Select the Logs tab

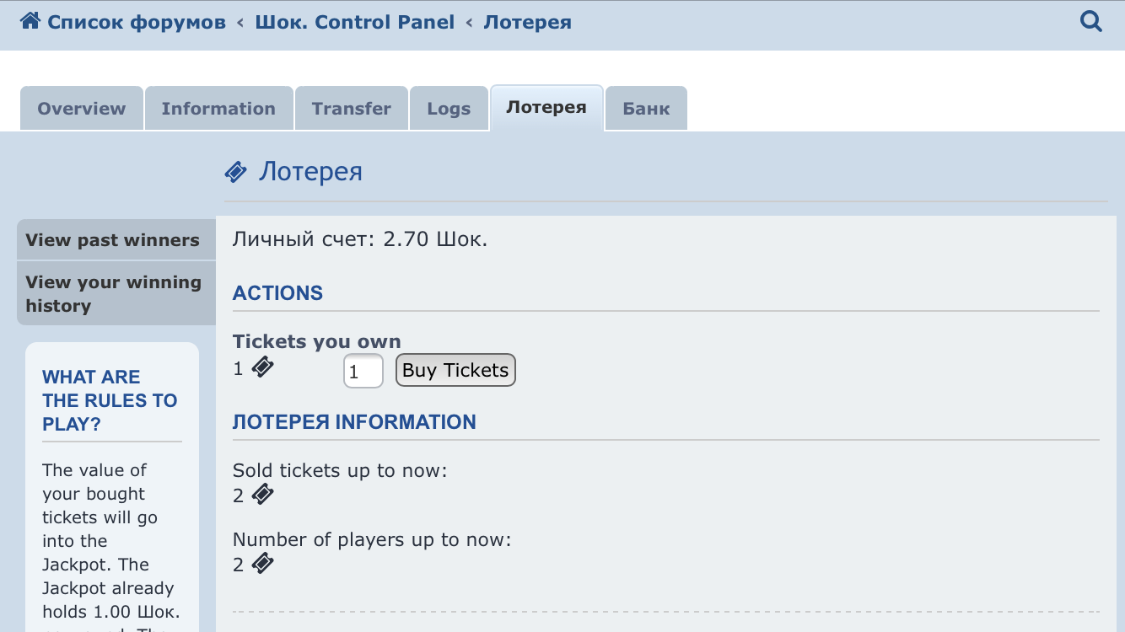coord(449,109)
